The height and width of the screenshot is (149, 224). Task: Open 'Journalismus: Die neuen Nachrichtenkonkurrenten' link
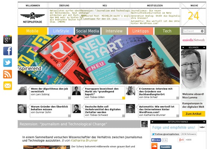[x=151, y=12]
